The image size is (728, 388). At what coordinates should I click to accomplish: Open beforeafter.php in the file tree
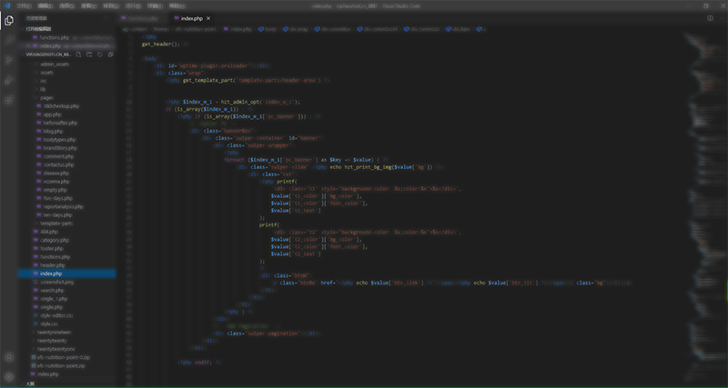(x=60, y=123)
